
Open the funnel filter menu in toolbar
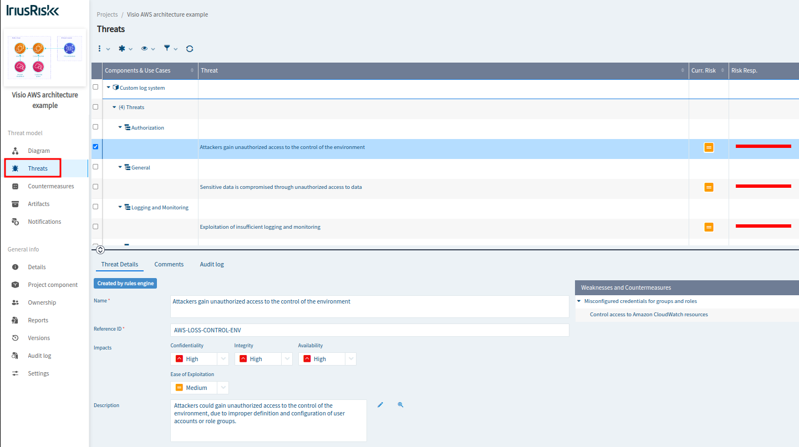170,49
